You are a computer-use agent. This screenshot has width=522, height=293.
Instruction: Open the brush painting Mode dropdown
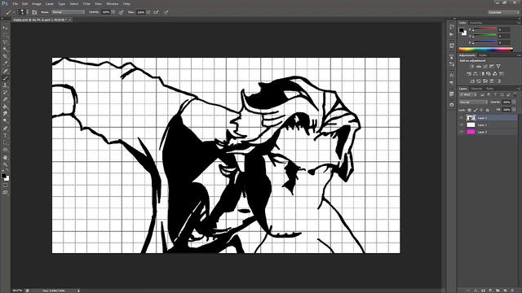click(x=68, y=12)
